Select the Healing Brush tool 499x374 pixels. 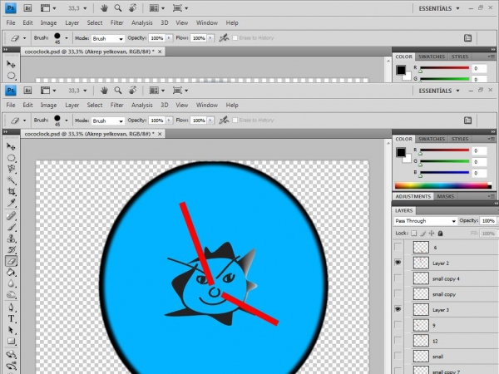tap(11, 216)
